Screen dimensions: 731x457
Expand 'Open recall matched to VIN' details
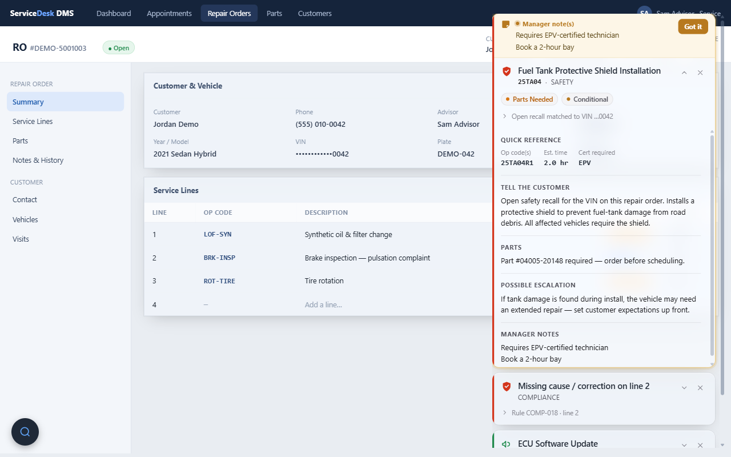(x=557, y=117)
